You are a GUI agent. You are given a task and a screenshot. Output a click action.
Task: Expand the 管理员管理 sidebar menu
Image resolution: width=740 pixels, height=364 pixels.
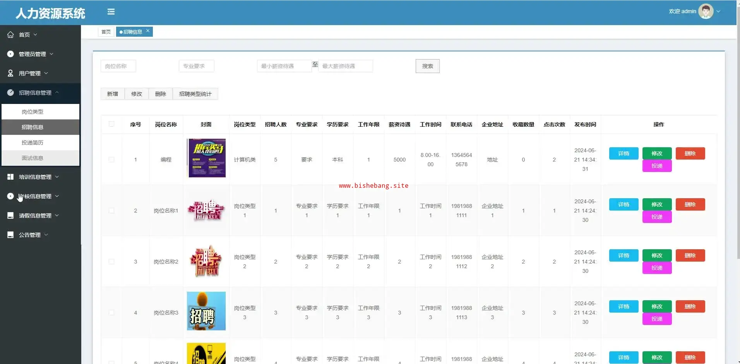[x=36, y=54]
